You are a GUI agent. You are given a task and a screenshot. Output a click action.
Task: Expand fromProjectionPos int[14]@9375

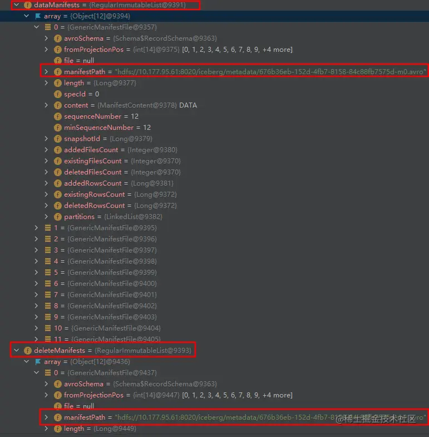46,49
